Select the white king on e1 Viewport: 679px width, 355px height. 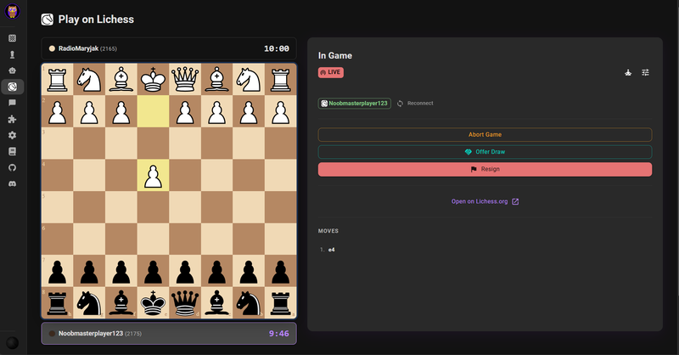(153, 80)
